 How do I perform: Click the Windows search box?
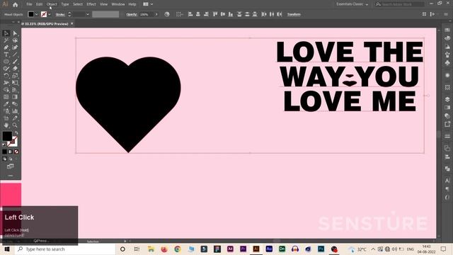[65, 249]
